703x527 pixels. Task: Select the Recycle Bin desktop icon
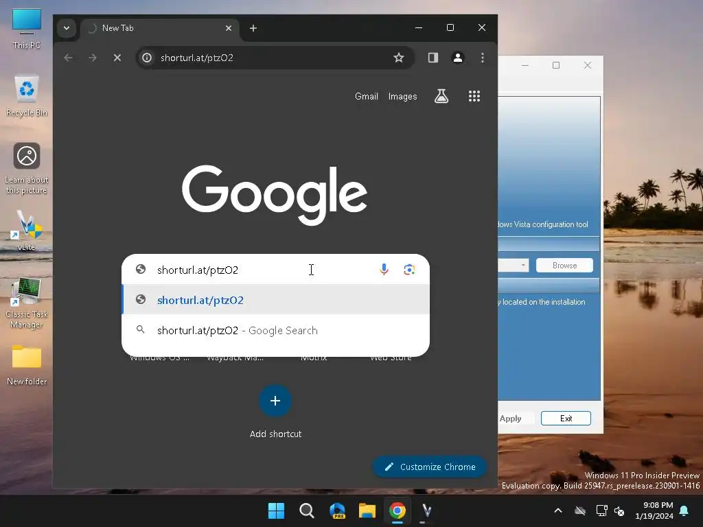tap(27, 96)
